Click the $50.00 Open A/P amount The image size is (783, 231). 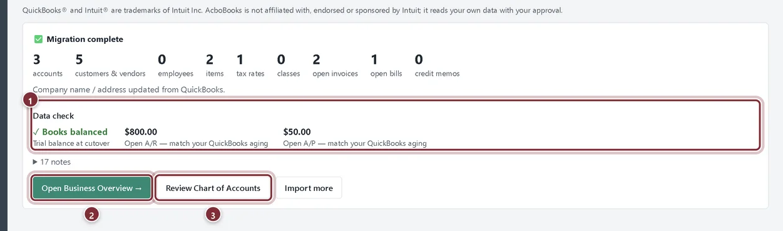[297, 132]
